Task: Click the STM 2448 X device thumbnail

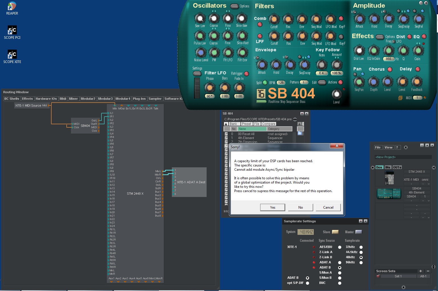Action: click(x=389, y=178)
